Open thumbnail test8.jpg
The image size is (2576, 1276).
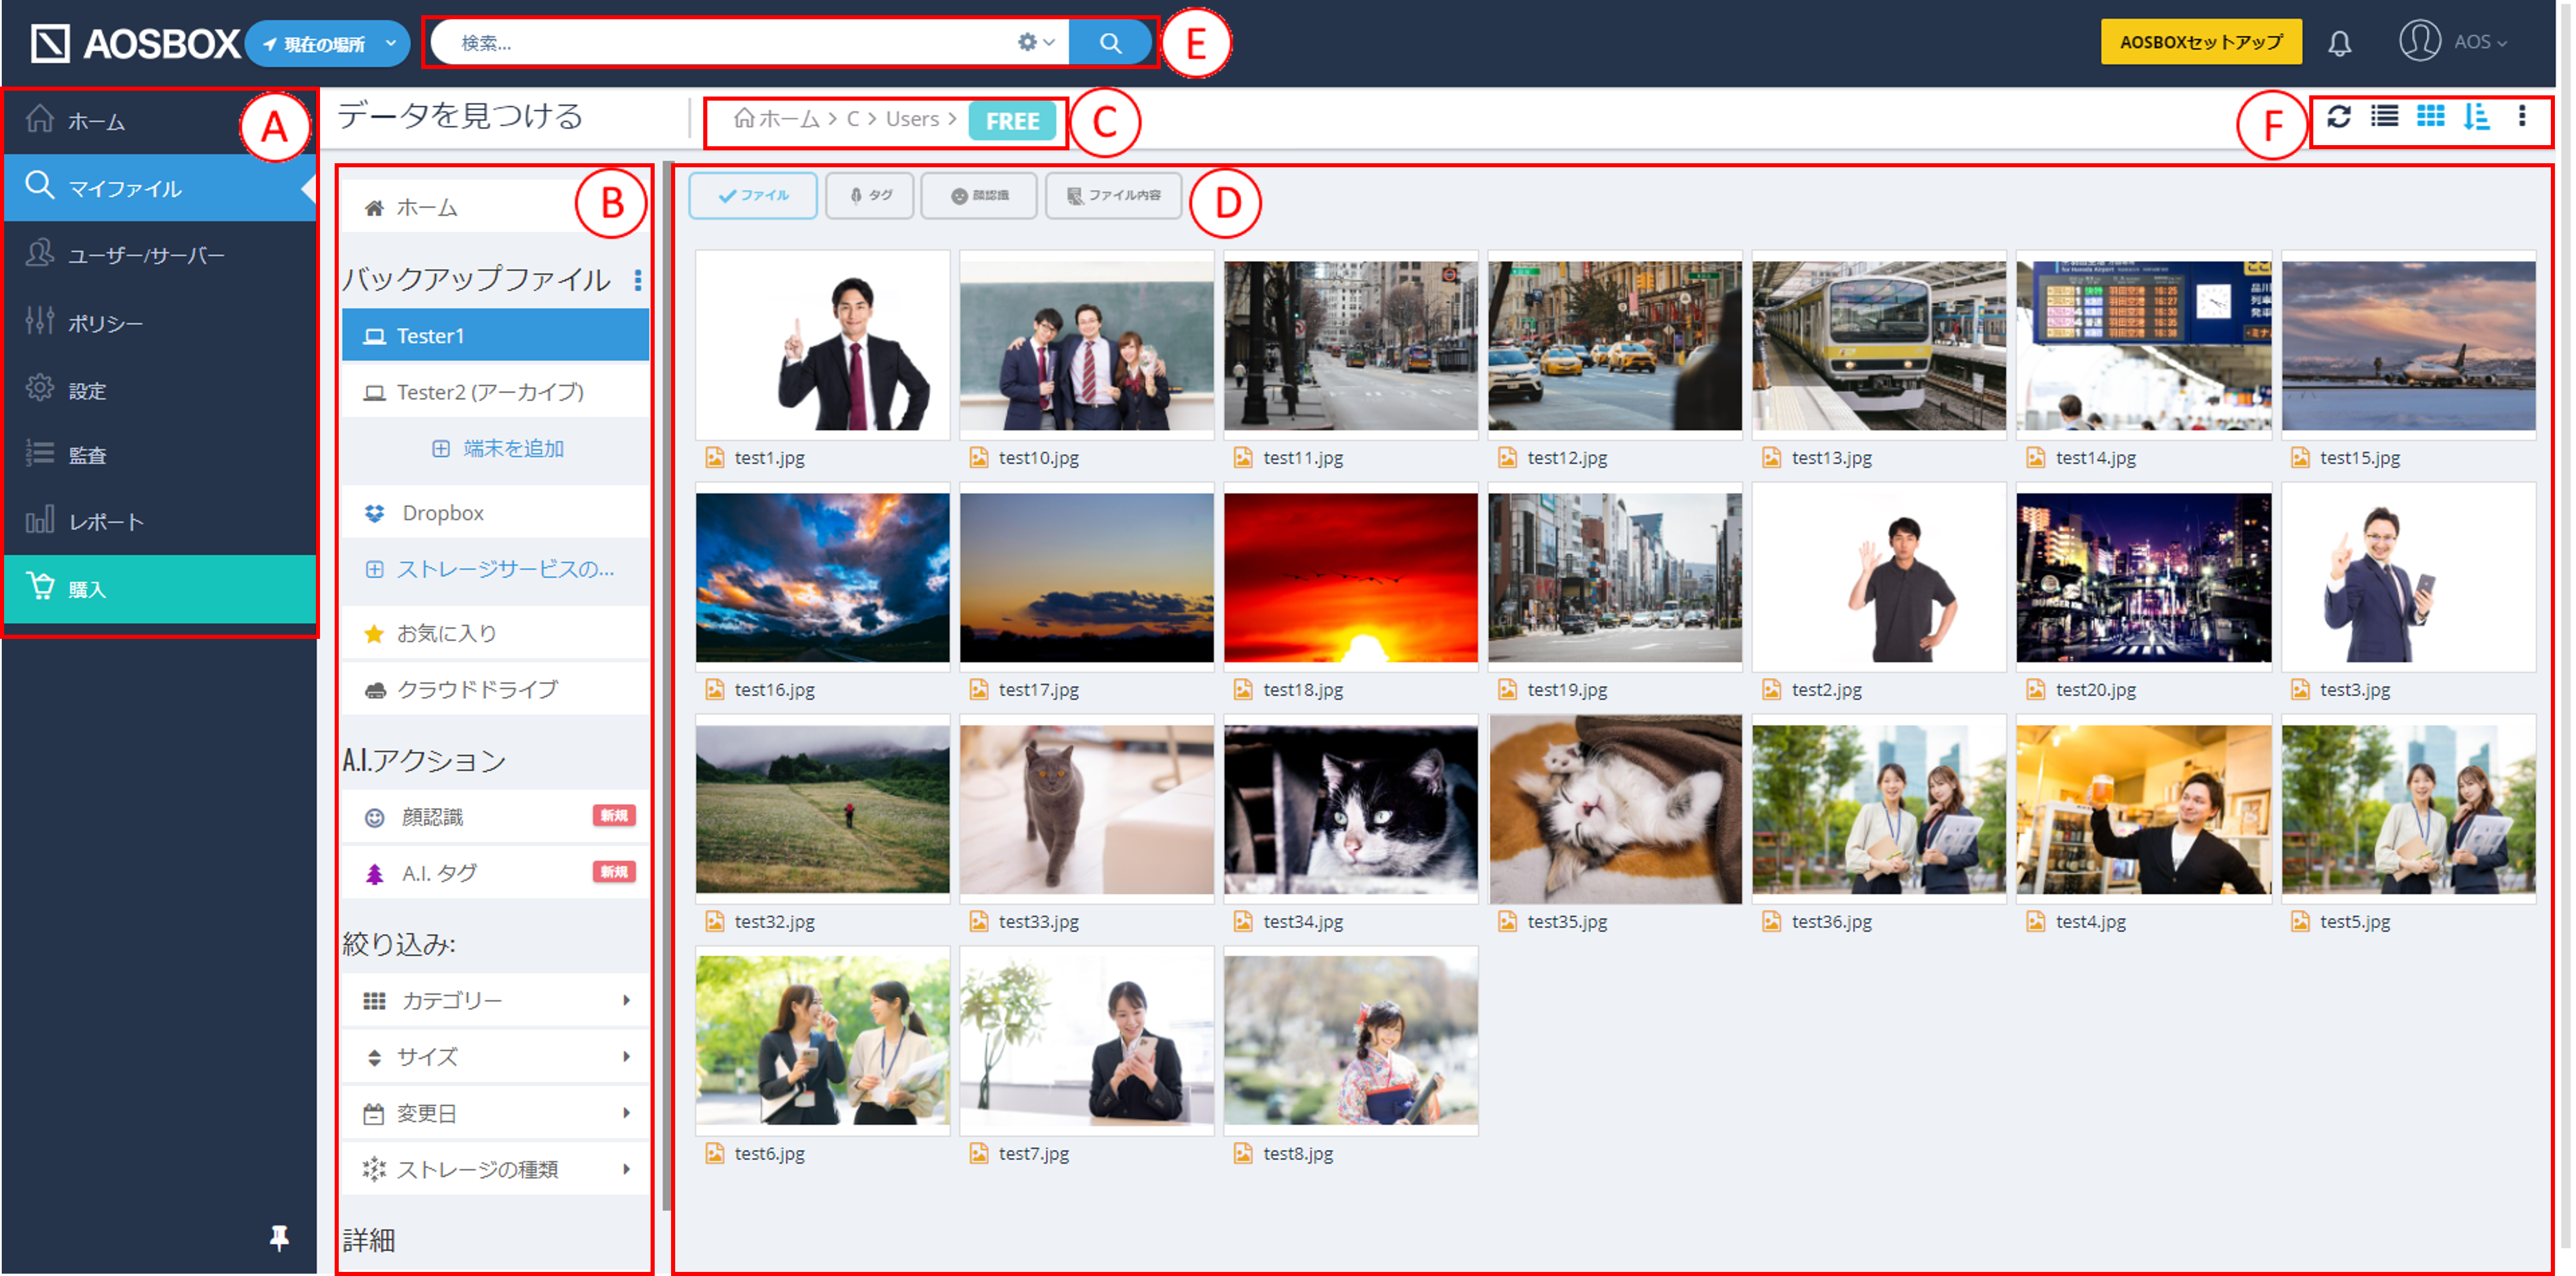(1350, 1041)
